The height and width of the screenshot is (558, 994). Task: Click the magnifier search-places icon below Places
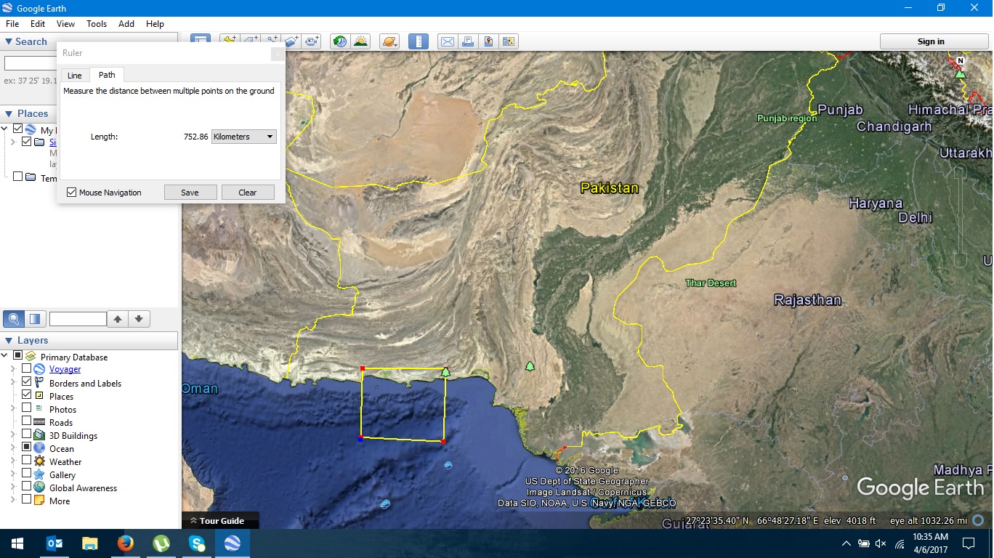coord(14,318)
